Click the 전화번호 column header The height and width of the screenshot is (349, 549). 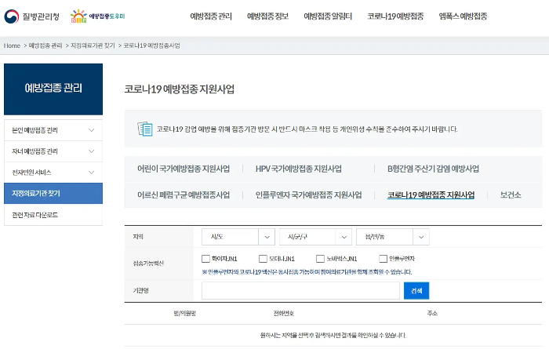pyautogui.click(x=284, y=313)
